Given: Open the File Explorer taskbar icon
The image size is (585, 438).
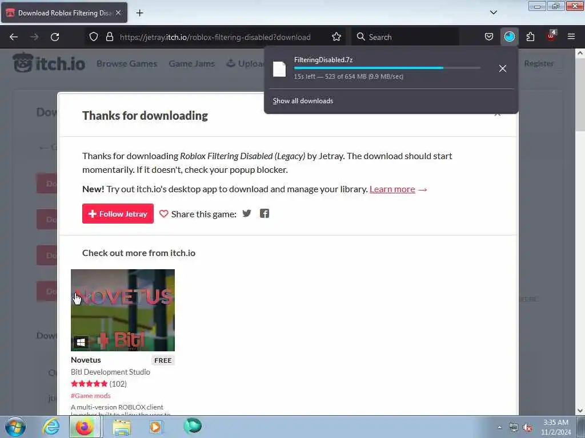Looking at the screenshot, I should click(x=122, y=427).
